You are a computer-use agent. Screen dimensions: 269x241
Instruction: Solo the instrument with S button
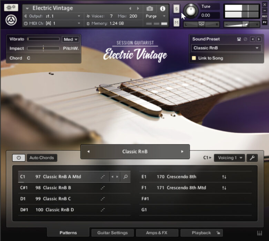[176, 9]
